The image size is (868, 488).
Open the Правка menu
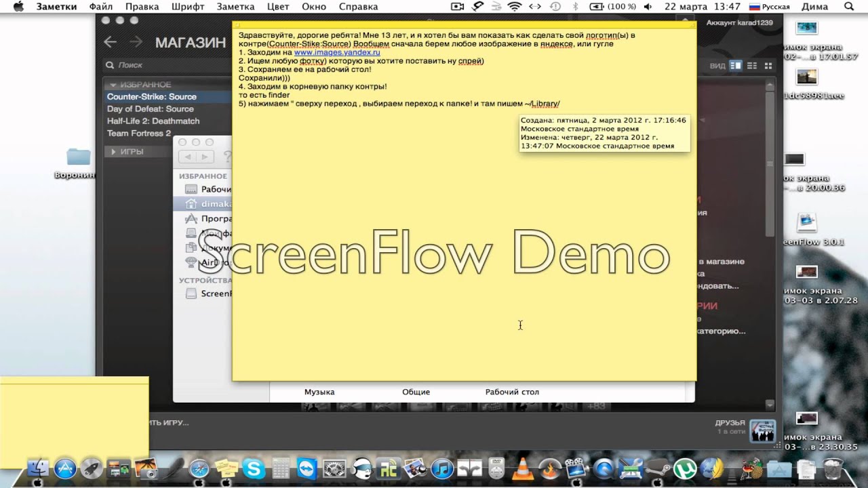click(x=142, y=6)
